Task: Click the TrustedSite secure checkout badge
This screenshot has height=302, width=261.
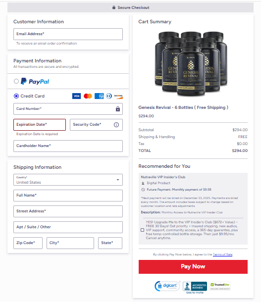Action: [220, 286]
